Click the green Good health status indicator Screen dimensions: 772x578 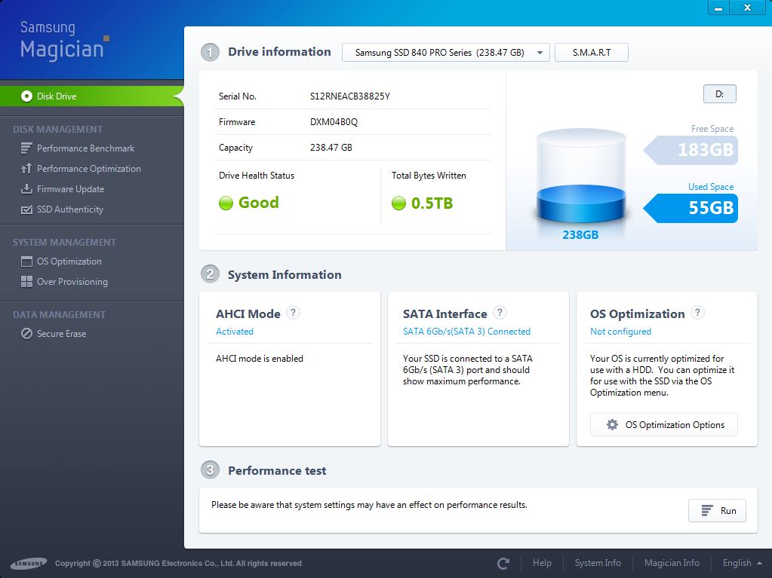(x=226, y=203)
